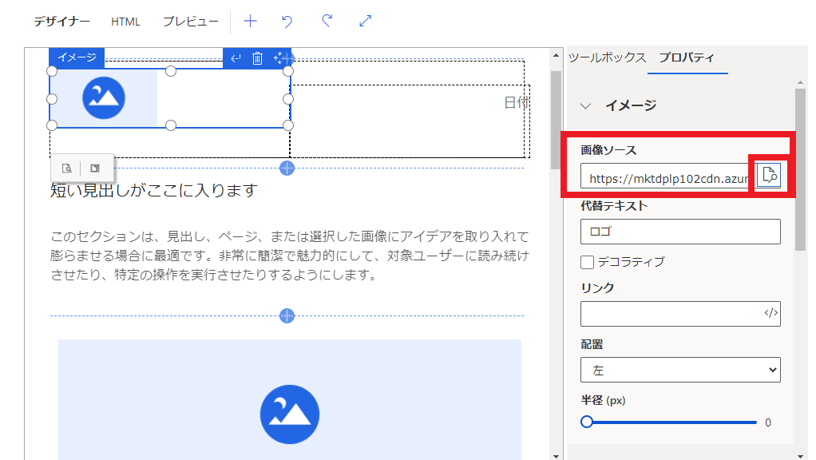Viewport: 816px width, 460px height.
Task: Open the プレビュー tab
Action: tap(191, 22)
